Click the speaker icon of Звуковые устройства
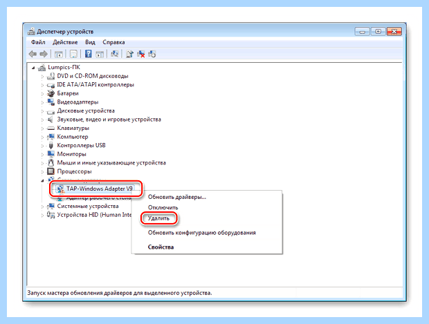This screenshot has width=429, height=324. [51, 120]
